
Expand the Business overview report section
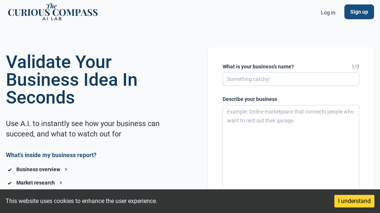coord(38,169)
